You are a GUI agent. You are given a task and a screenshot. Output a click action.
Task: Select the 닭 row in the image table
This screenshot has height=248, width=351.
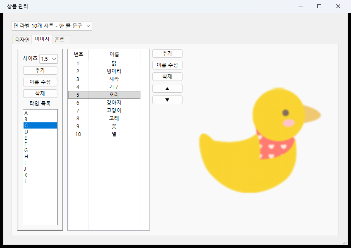click(x=104, y=63)
